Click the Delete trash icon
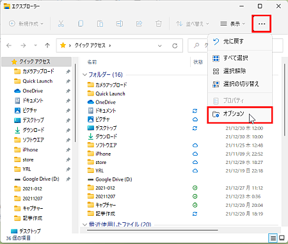The width and height of the screenshot is (288, 244). (159, 24)
